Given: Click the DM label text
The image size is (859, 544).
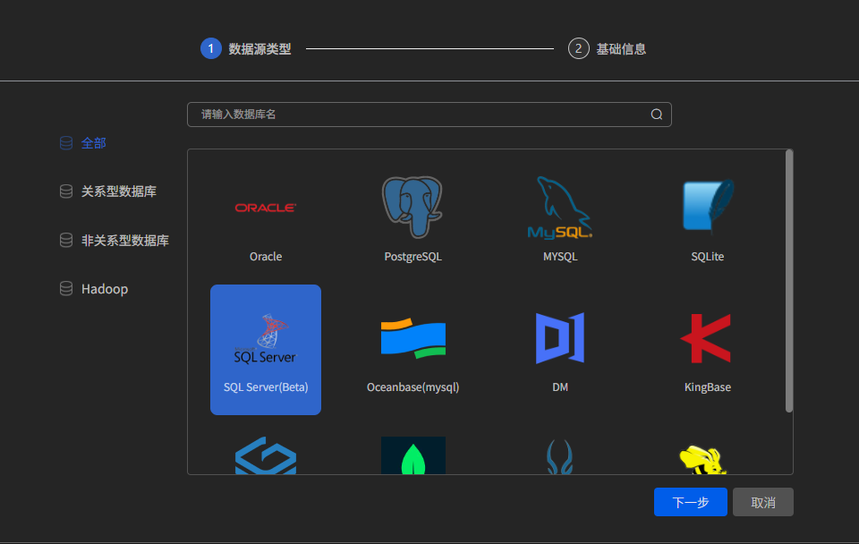Looking at the screenshot, I should point(560,387).
